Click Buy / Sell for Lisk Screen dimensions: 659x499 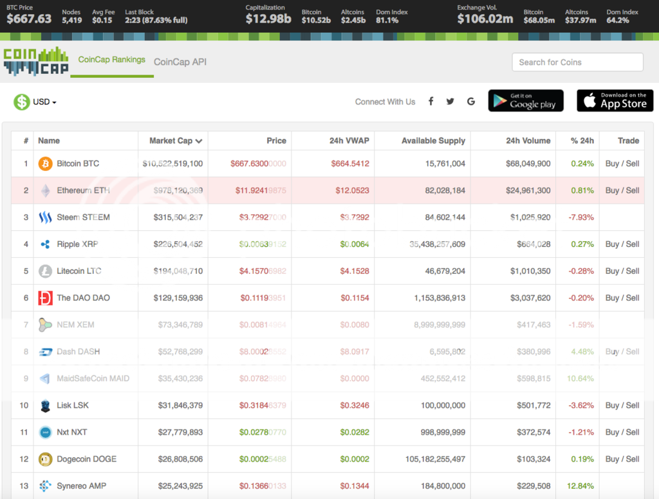[622, 405]
